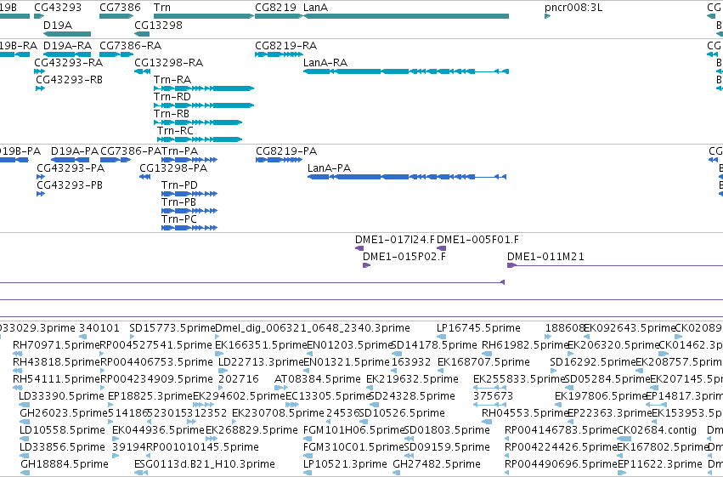Click the LP16745.5prime label
723x477 pixels.
(478, 328)
